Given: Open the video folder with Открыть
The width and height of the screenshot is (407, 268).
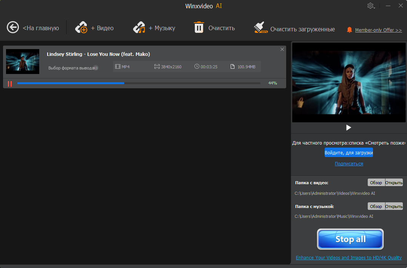Looking at the screenshot, I should click(394, 183).
